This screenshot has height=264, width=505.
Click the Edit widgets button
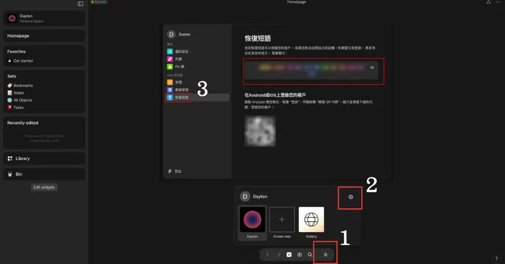[44, 187]
